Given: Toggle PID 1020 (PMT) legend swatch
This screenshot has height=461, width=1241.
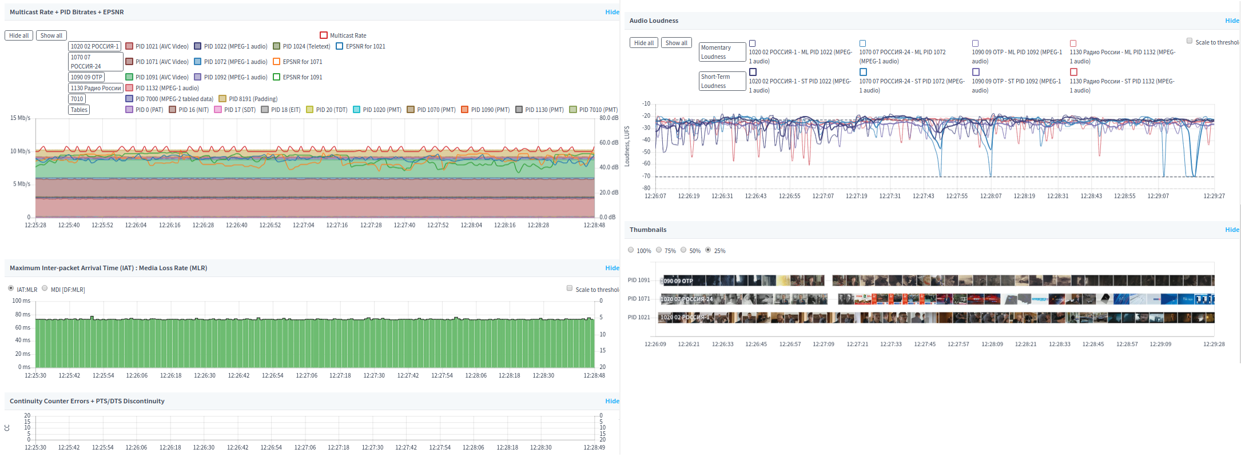Looking at the screenshot, I should coord(357,110).
